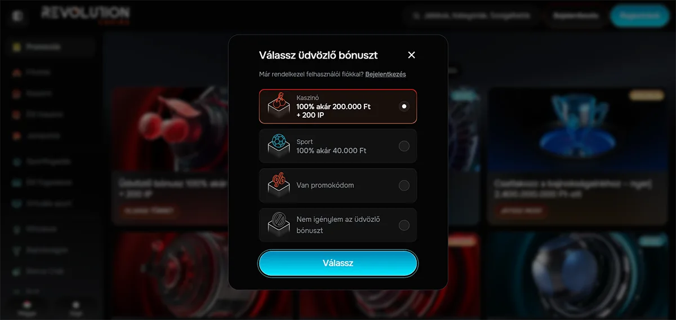Screen dimensions: 676x320
Task: Click the soccer ball sport icon
Action: 279,146
